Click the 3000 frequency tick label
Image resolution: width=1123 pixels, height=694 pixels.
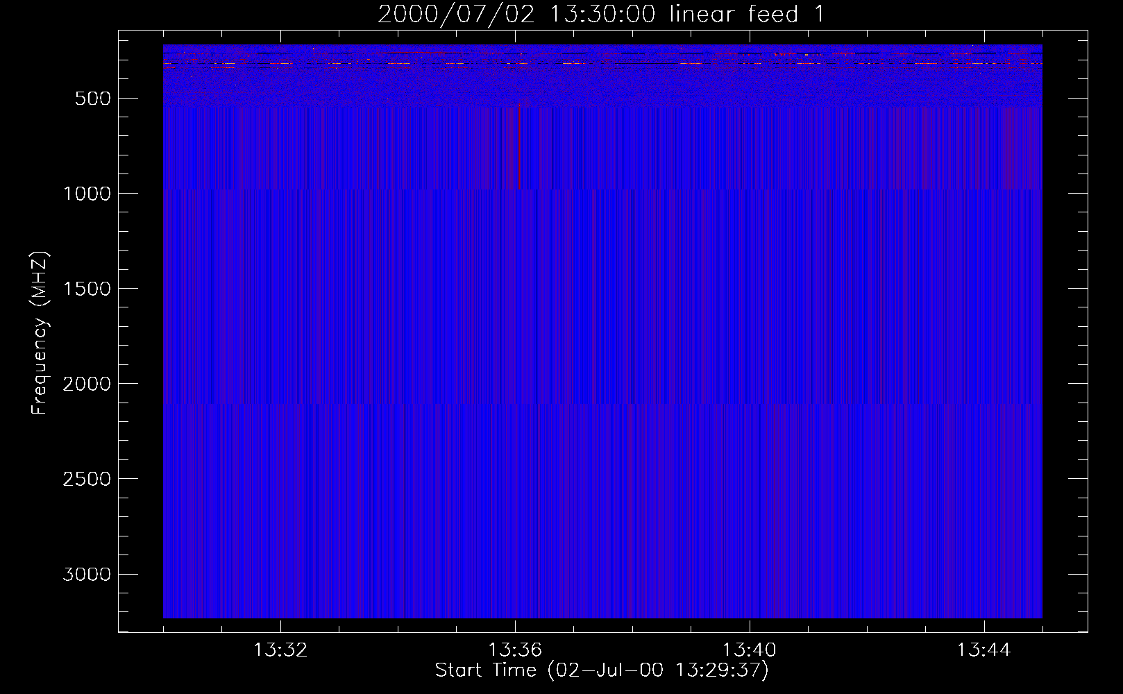(x=87, y=575)
